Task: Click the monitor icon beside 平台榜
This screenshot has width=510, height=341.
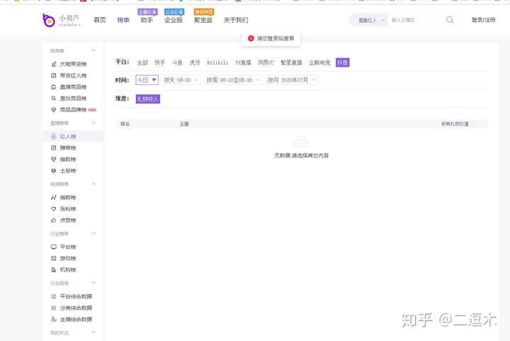Action: [x=54, y=247]
